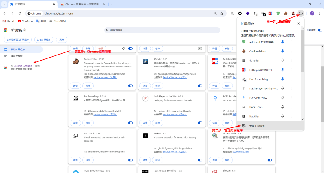Image resolution: width=324 pixels, height=173 pixels.
Task: Click the HackBar H logo in its card
Action: click(145, 136)
